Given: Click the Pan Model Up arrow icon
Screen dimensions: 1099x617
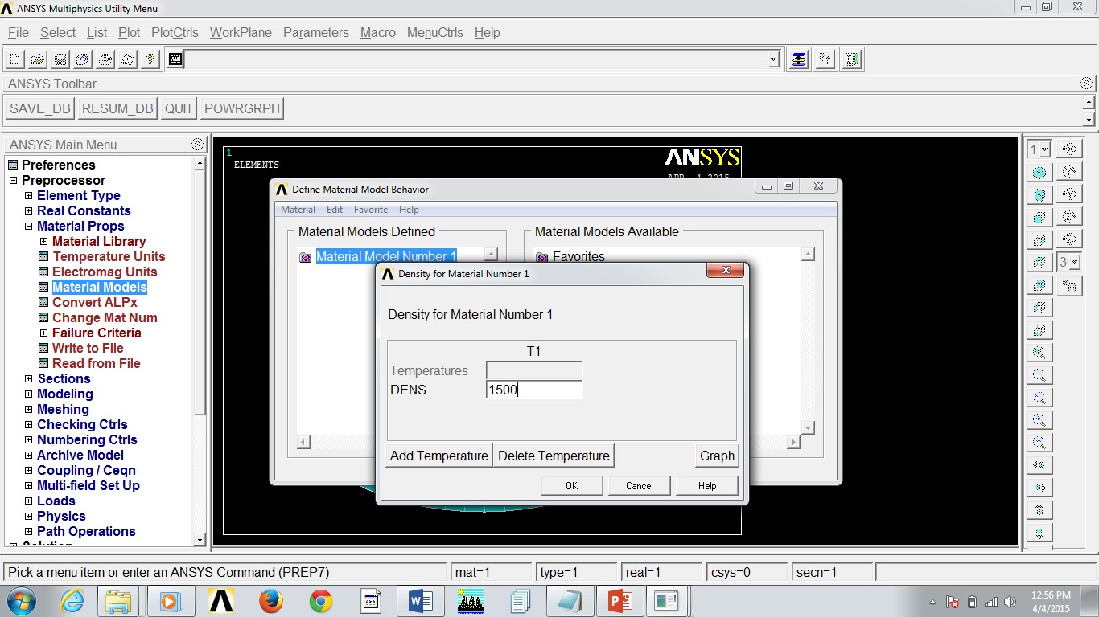Looking at the screenshot, I should (1039, 509).
